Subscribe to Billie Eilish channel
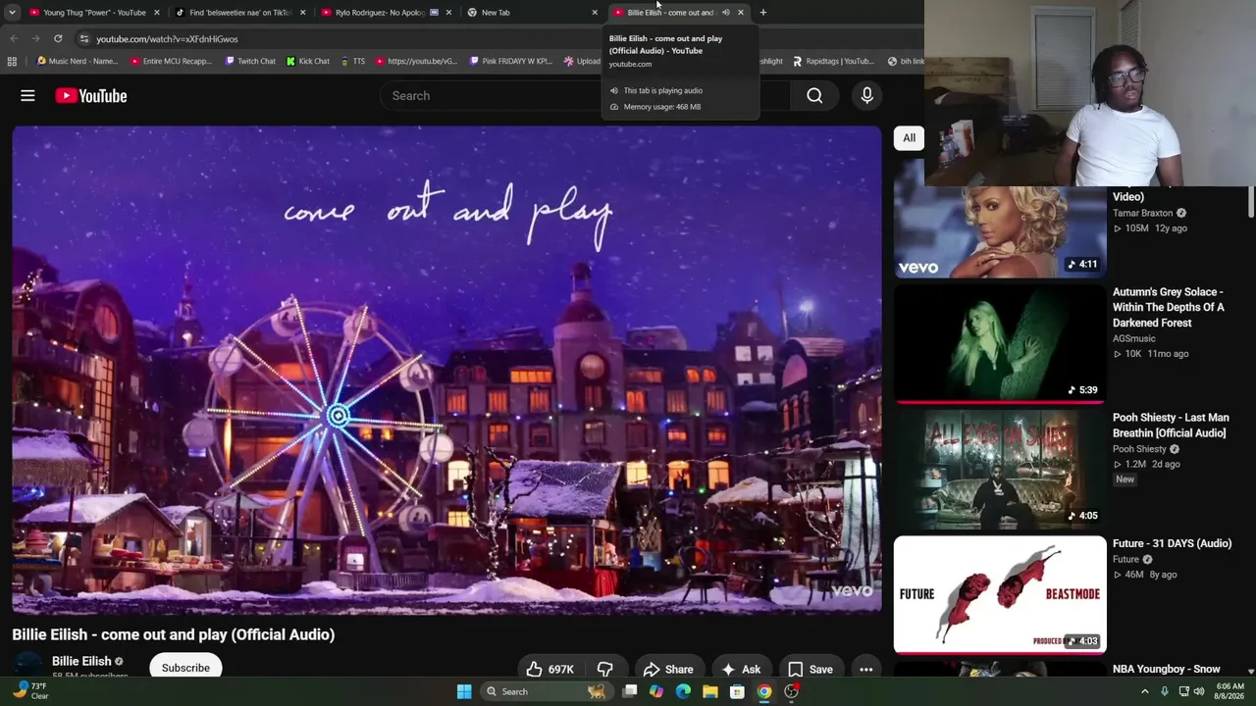 (185, 668)
